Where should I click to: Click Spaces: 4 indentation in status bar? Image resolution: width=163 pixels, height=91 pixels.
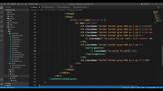(133, 88)
